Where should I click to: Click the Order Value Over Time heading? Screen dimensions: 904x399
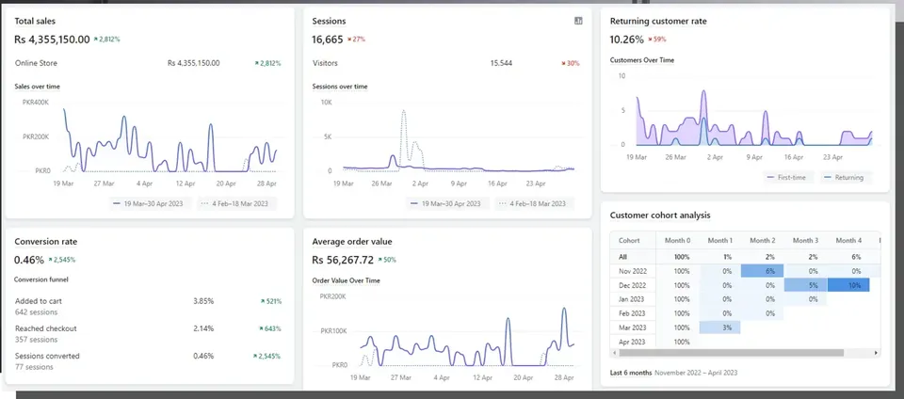(x=346, y=280)
